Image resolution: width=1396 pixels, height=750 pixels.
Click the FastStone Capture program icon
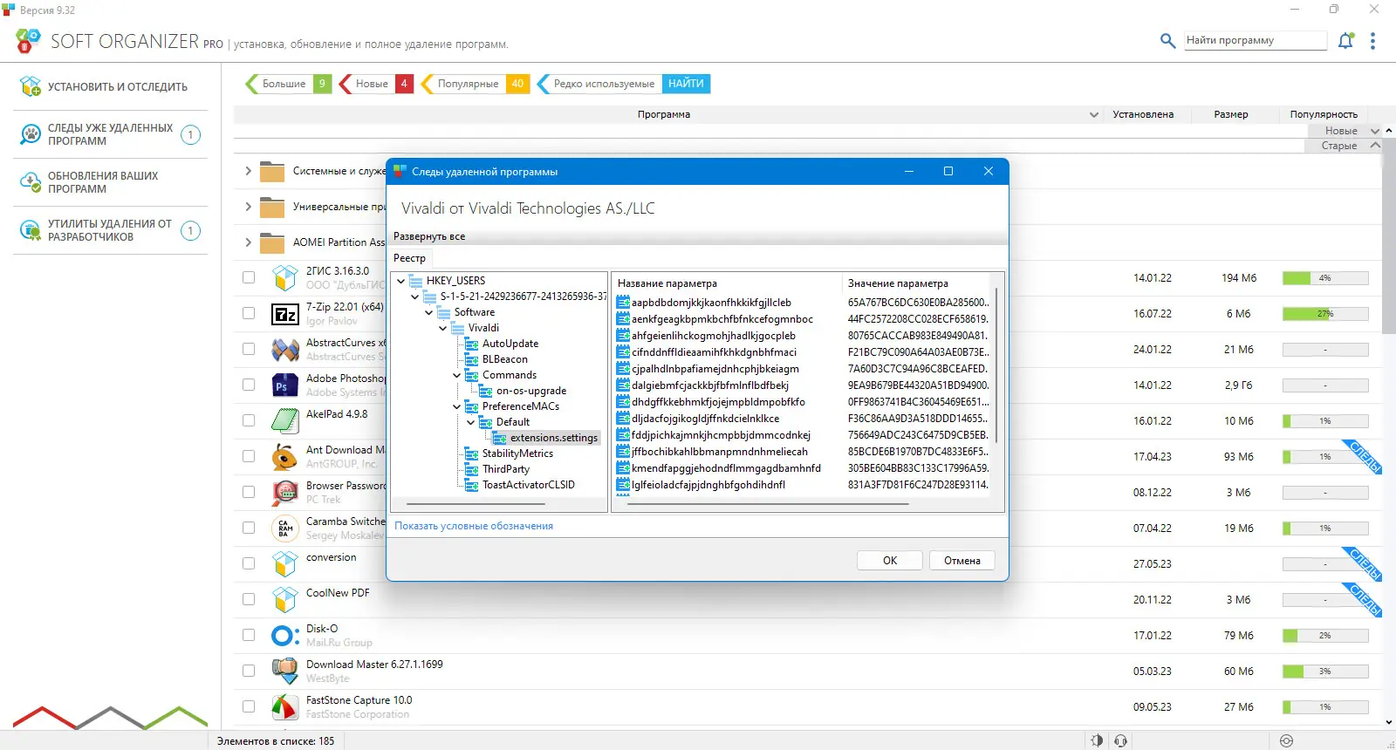[x=285, y=707]
